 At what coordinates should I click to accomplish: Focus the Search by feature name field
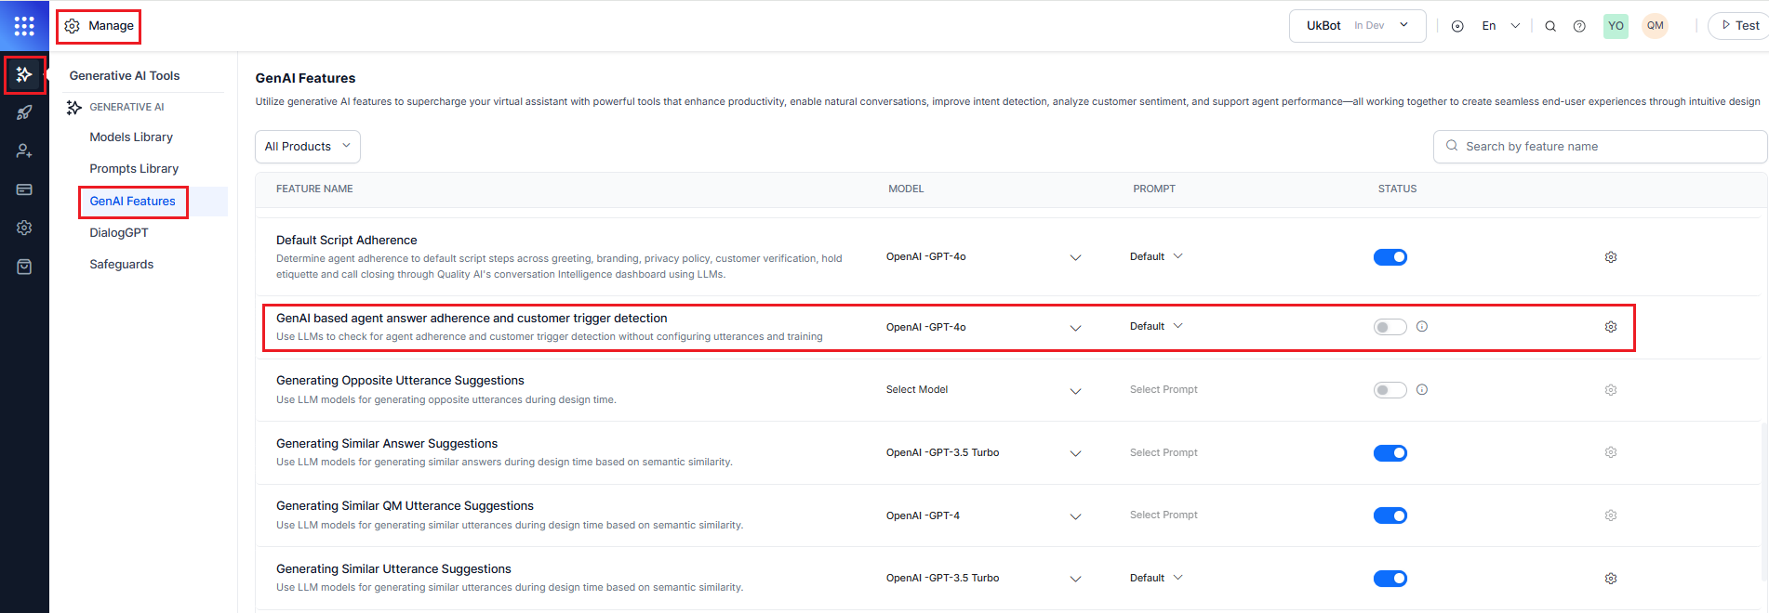tap(1600, 147)
